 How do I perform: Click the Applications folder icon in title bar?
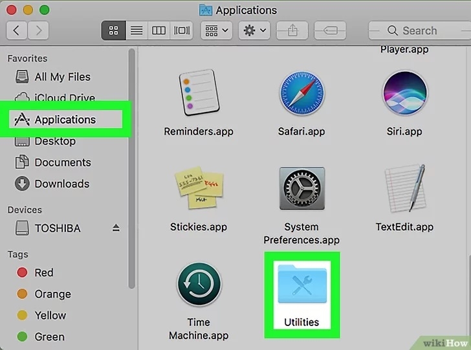(x=206, y=10)
